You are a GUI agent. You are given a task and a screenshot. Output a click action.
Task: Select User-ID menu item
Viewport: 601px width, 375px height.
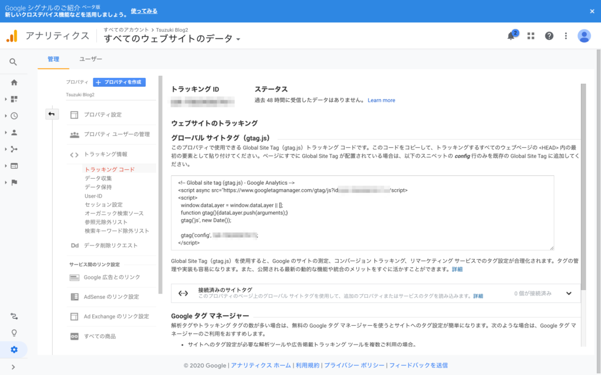93,196
